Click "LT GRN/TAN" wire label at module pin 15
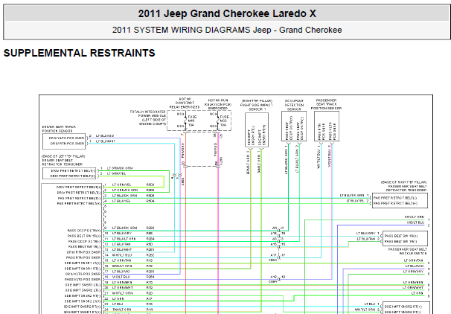451x314 pixels. tap(121, 260)
